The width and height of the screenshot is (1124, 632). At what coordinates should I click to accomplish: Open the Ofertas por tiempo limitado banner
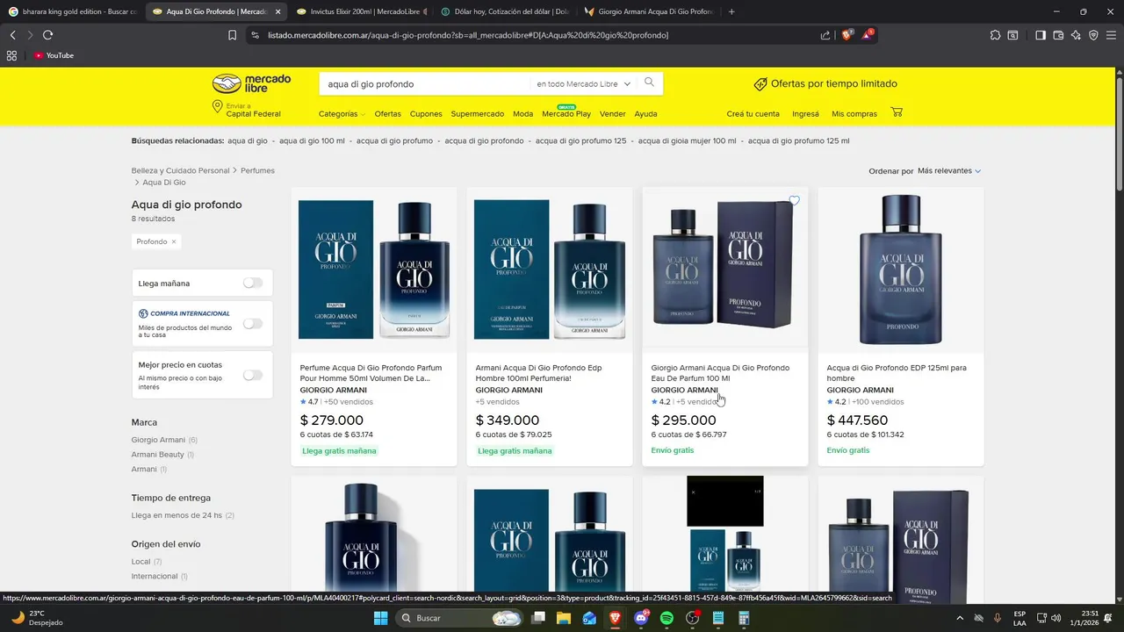[x=825, y=84]
